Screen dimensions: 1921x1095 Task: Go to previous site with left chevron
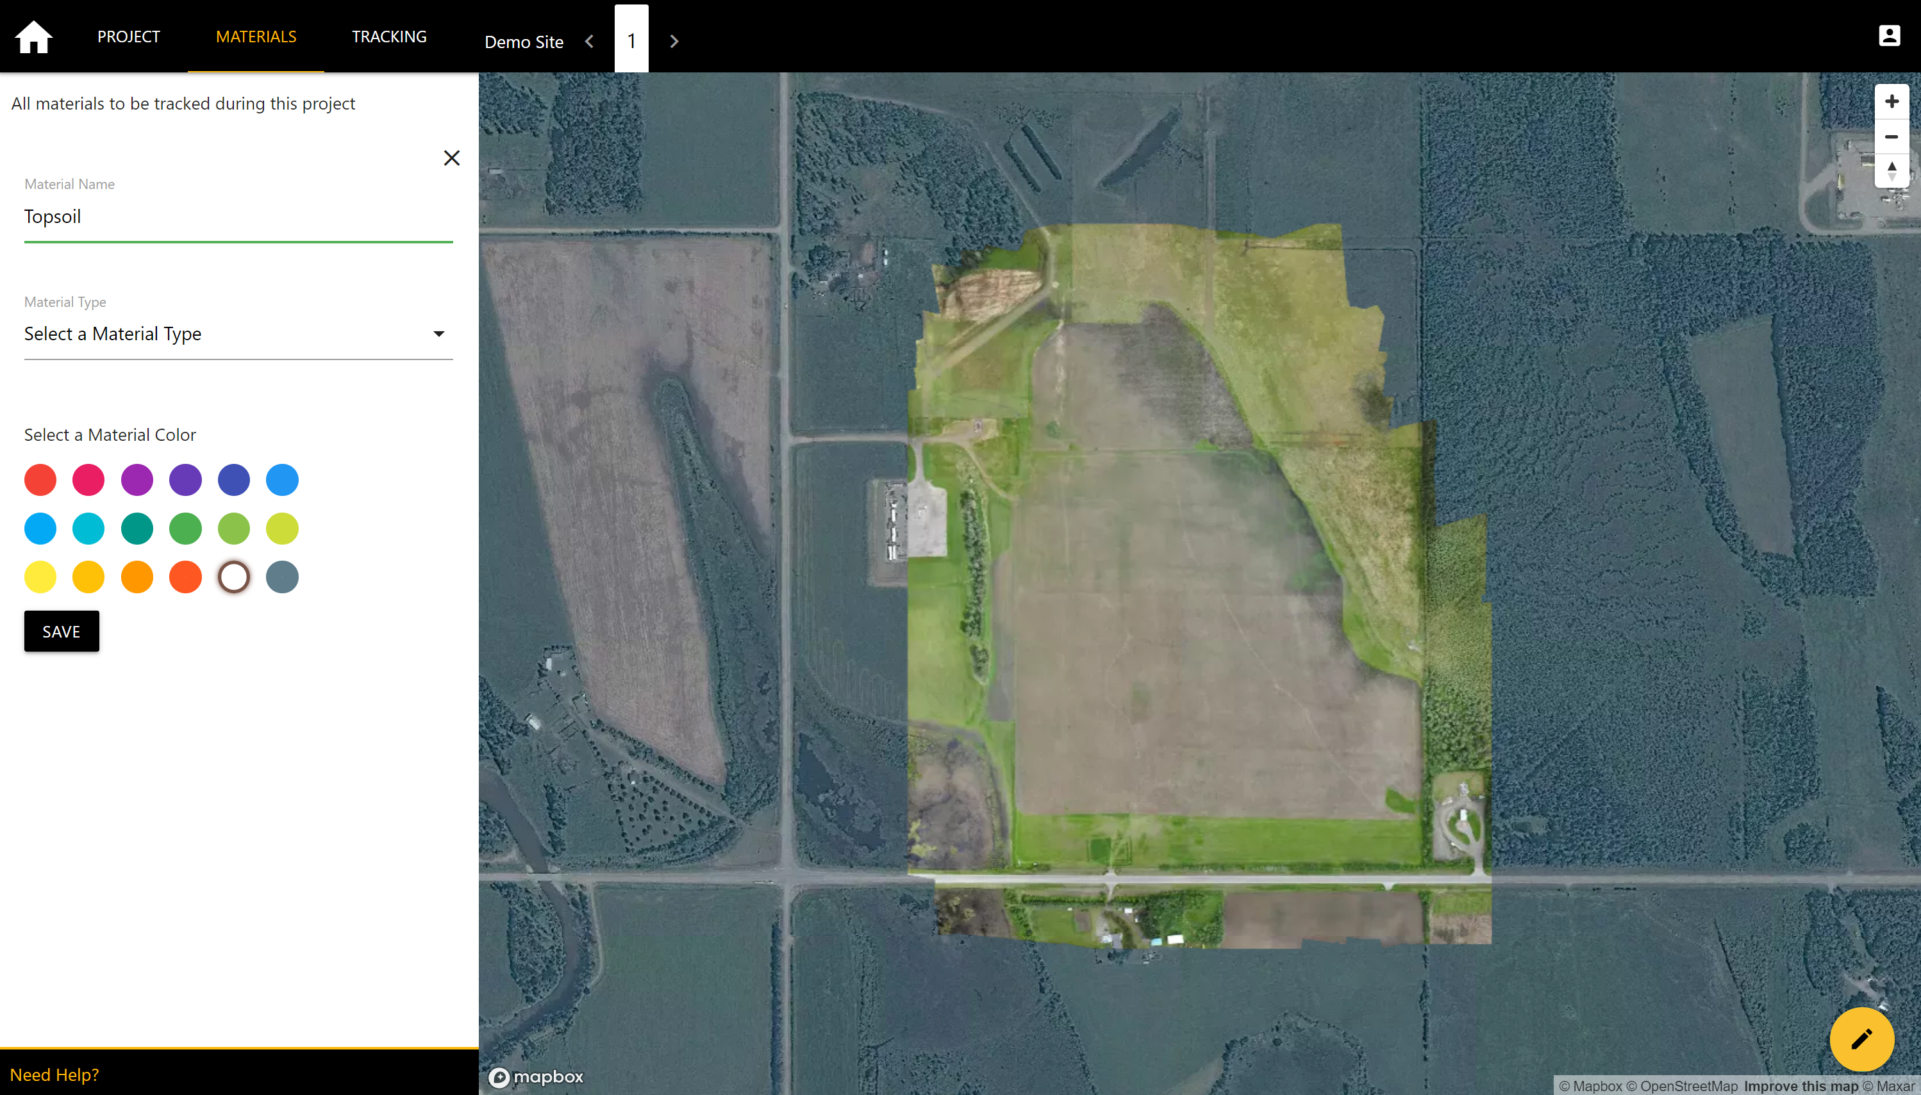pos(590,42)
